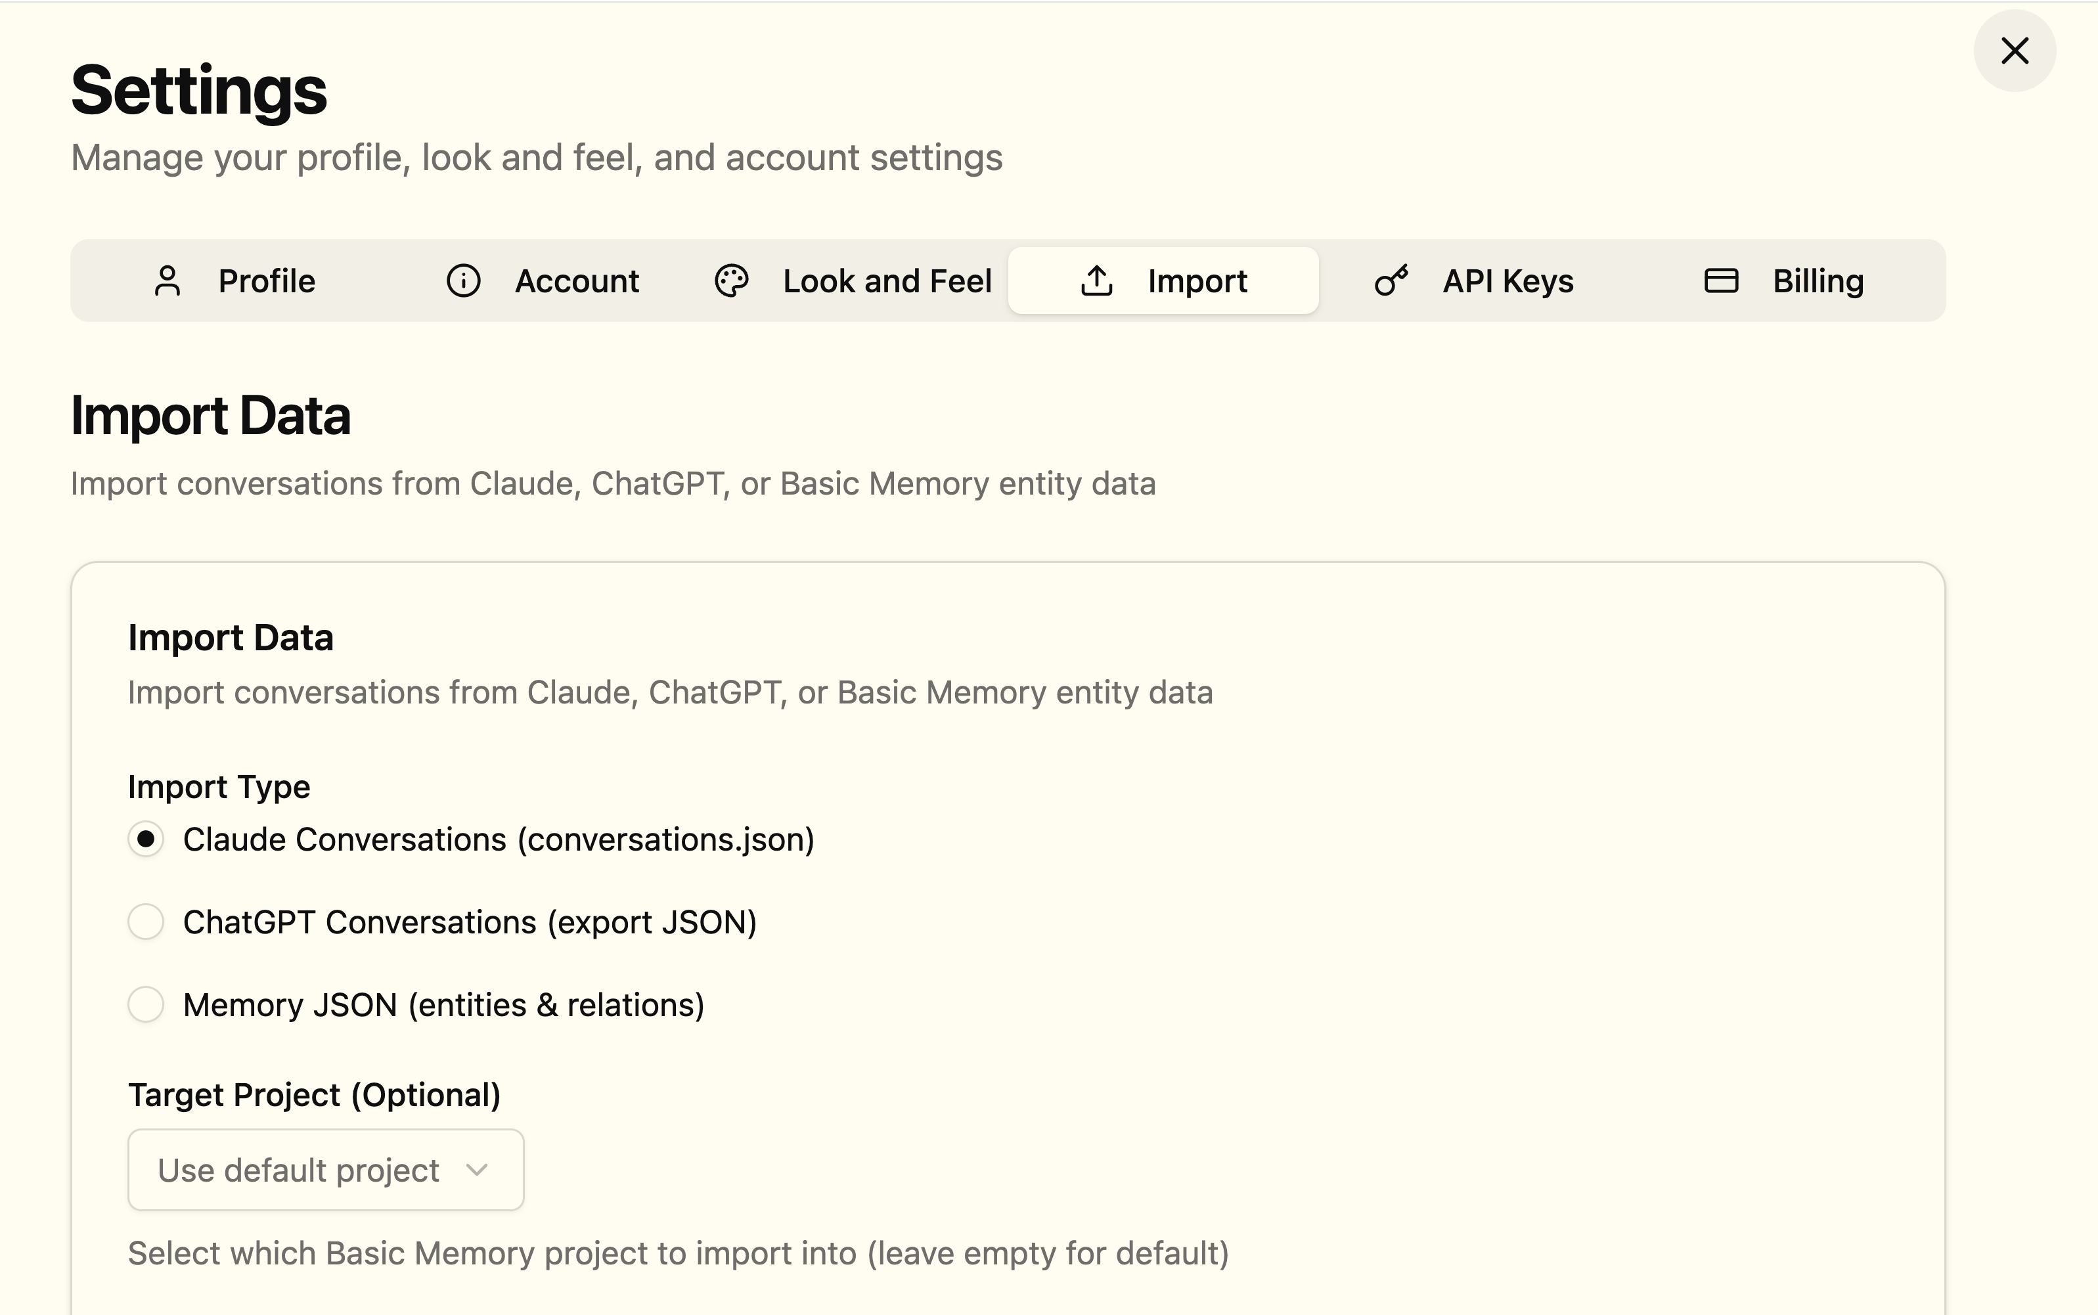The image size is (2098, 1315).
Task: Select Claude Conversations radio button
Action: pos(146,839)
